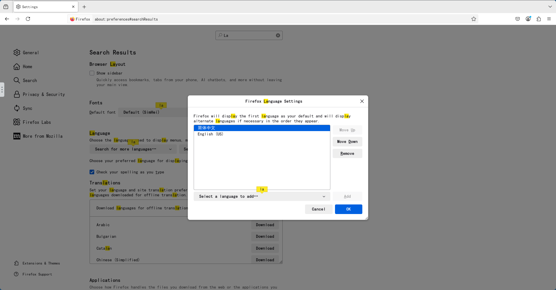Open the Sync settings category
This screenshot has height=290, width=556.
click(x=23, y=108)
